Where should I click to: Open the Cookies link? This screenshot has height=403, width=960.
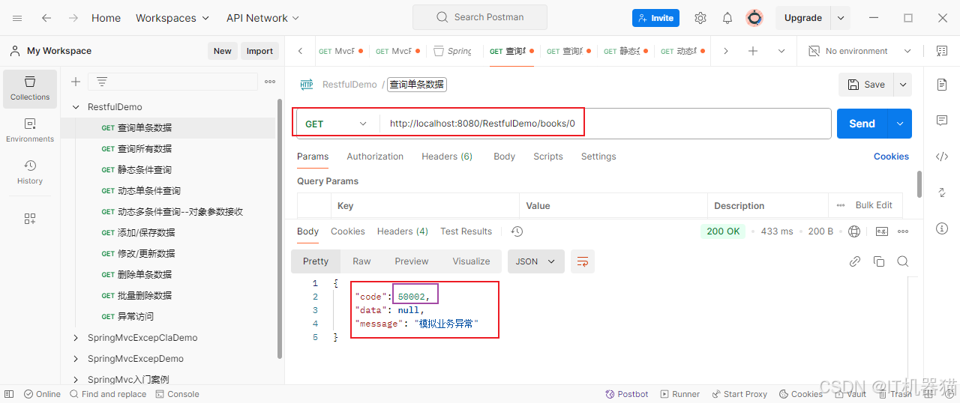(x=891, y=157)
